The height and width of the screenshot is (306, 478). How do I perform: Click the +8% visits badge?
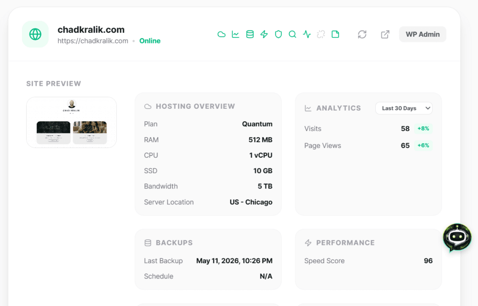pyautogui.click(x=423, y=129)
